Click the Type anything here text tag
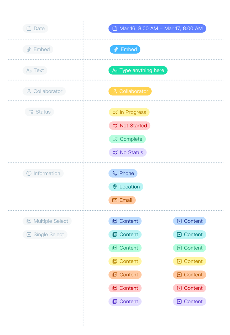 [x=138, y=70]
